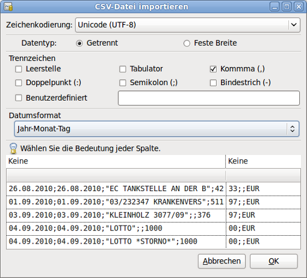Screen dimensions: 307x278
Task: Open the Datumsformat Jahr-Monat-Tag dropdown
Action: [157, 129]
